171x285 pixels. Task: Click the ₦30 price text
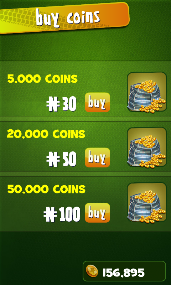point(61,104)
